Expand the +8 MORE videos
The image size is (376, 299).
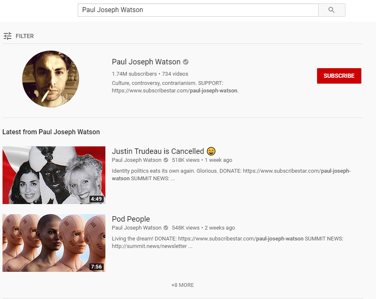click(x=182, y=285)
